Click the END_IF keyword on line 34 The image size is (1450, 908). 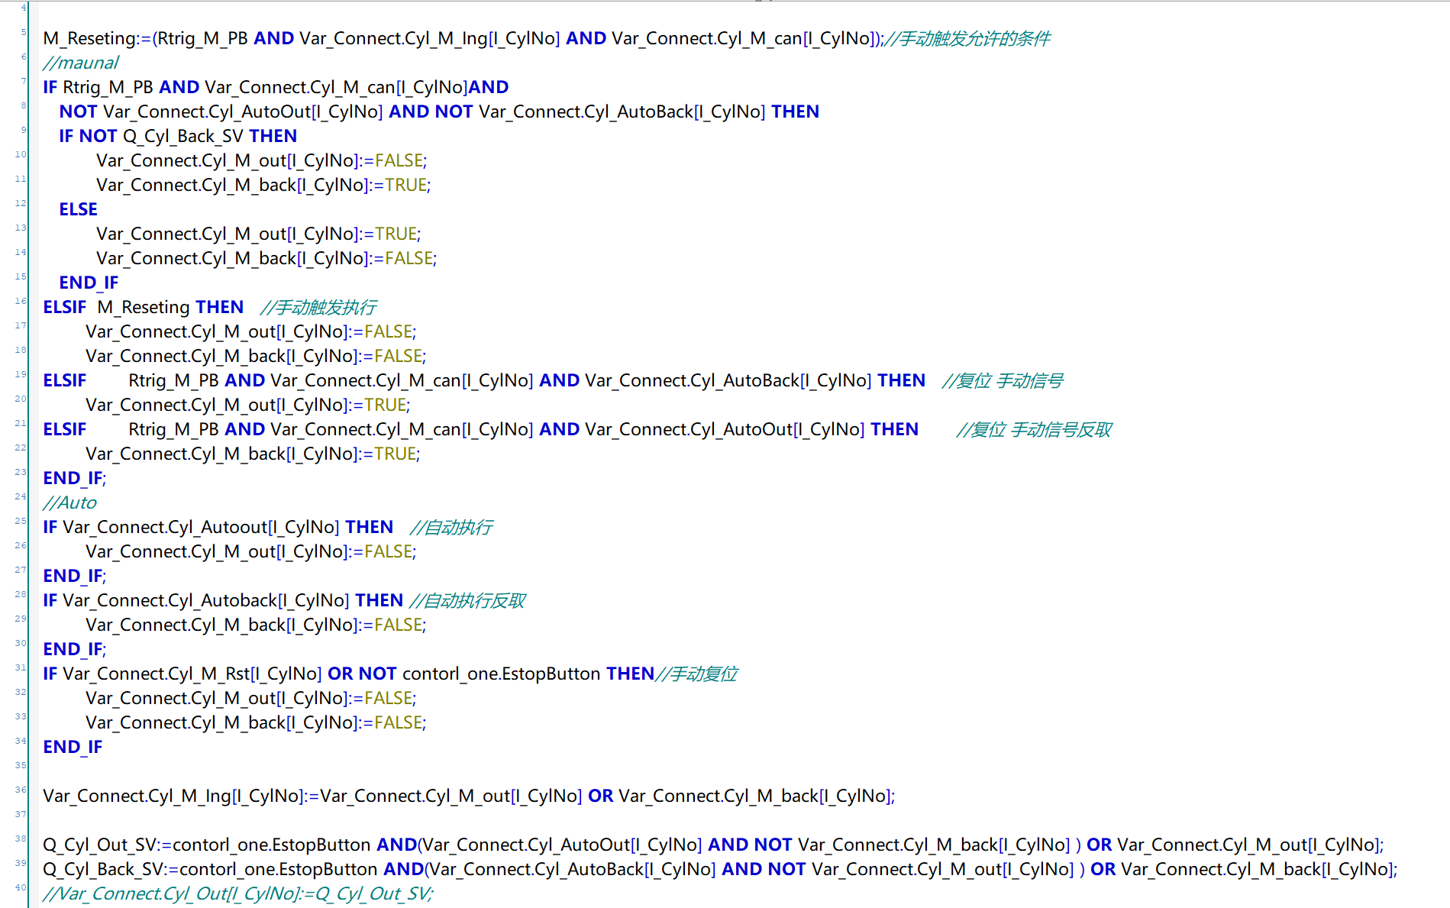coord(73,747)
